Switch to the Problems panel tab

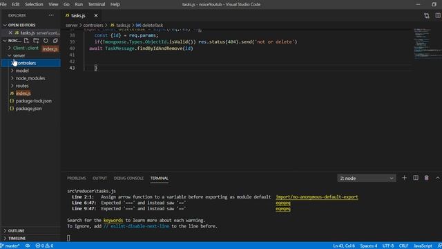pyautogui.click(x=77, y=178)
